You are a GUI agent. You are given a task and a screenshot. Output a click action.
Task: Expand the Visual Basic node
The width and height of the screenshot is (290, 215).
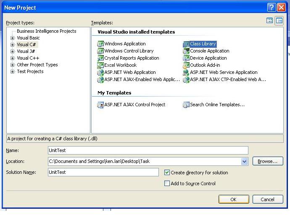[x=12, y=38]
